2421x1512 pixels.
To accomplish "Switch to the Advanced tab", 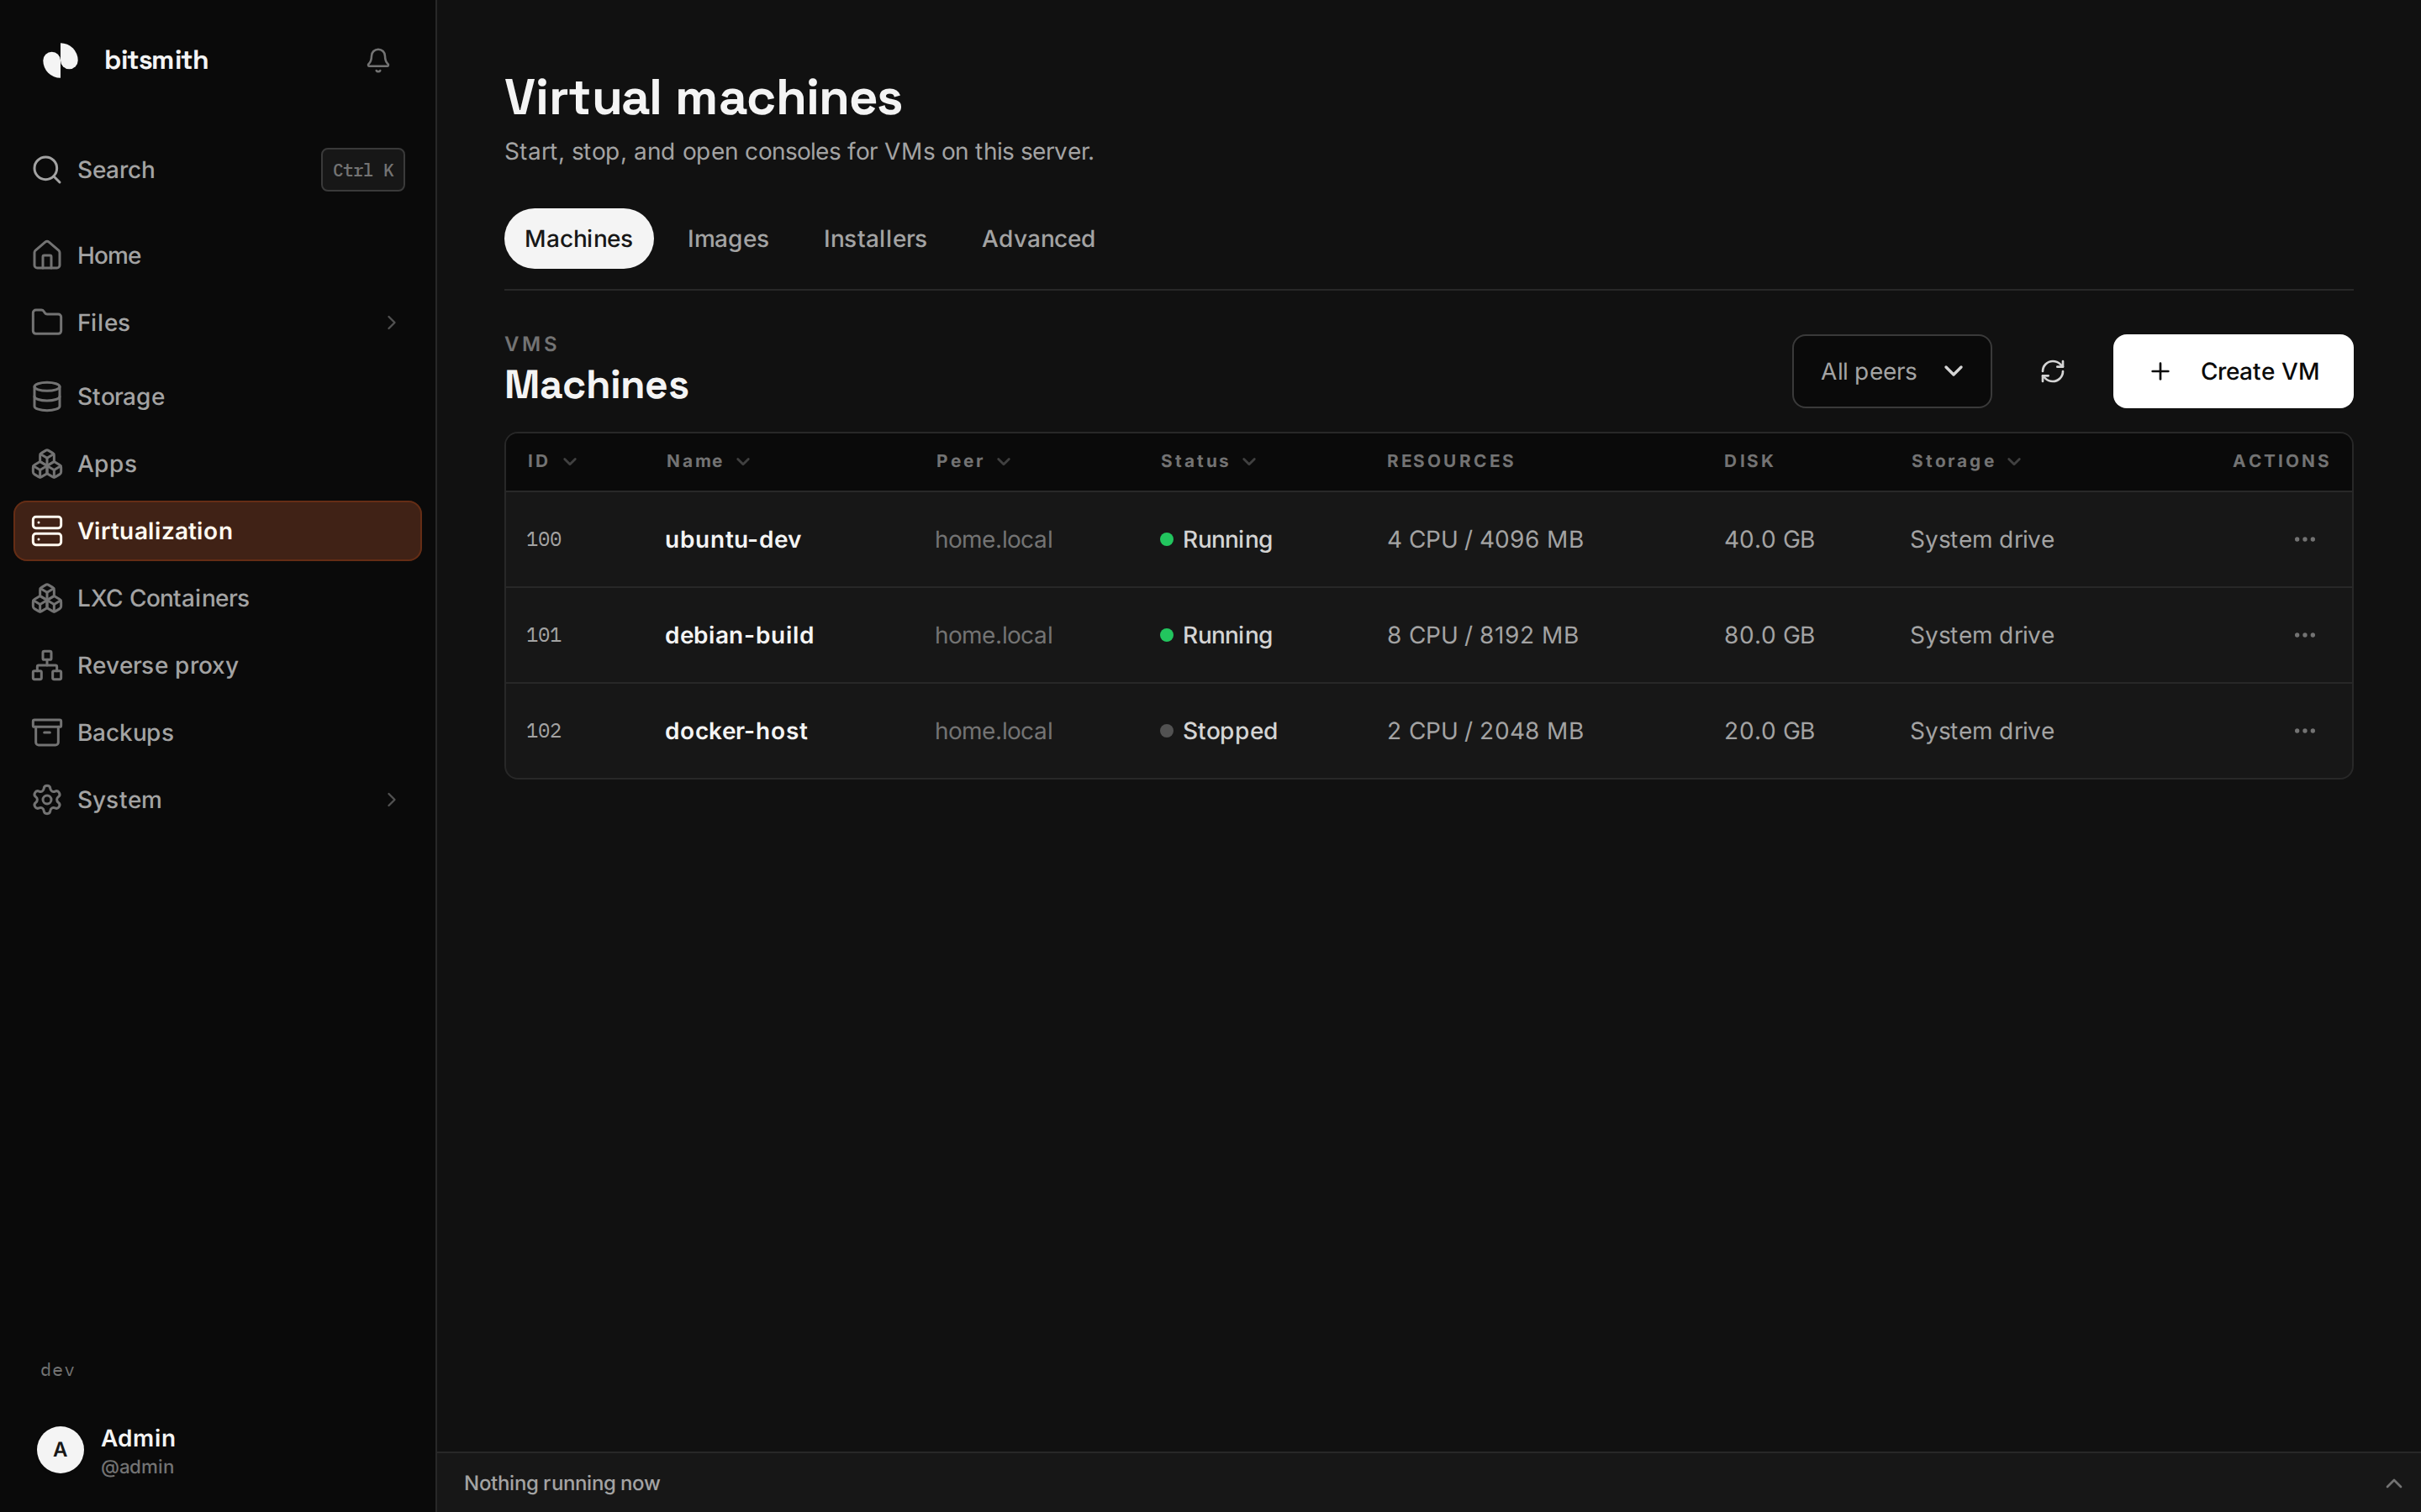I will tap(1038, 238).
